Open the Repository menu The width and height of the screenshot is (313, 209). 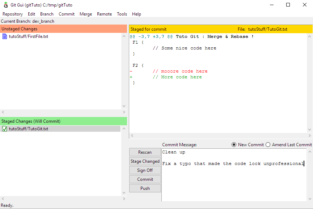13,14
